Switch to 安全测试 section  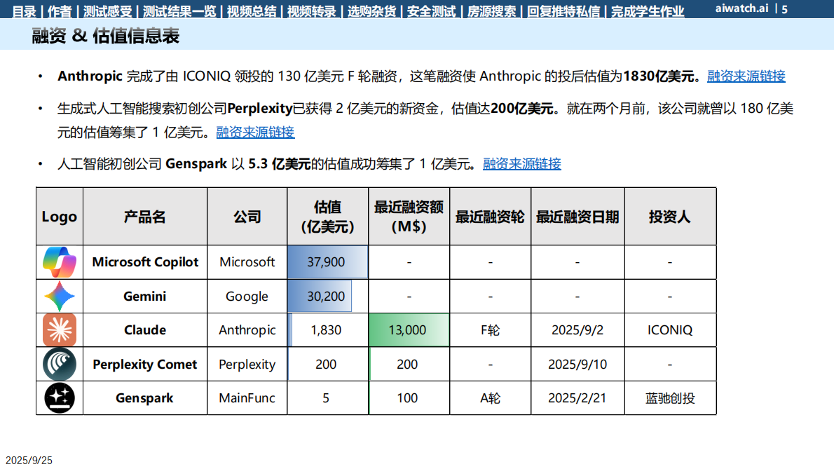[x=431, y=11]
